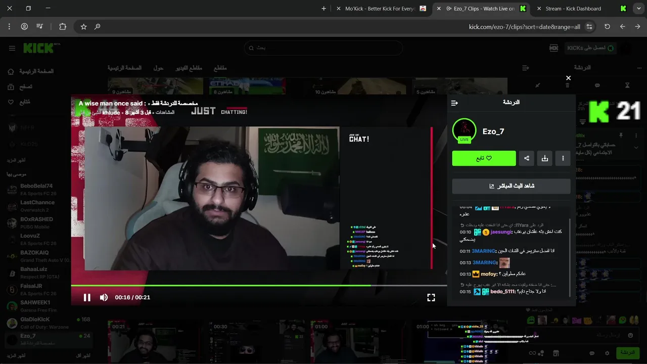This screenshot has width=647, height=364.
Task: Follow Ezo_7 with the green تابع button
Action: [484, 158]
